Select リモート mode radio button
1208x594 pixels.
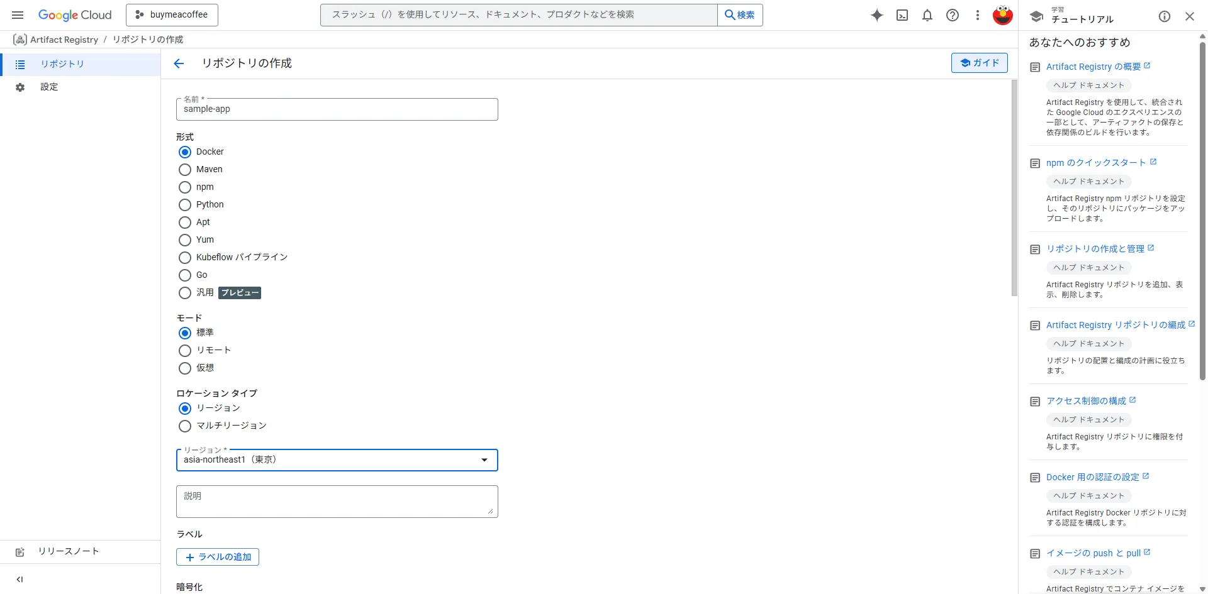(185, 351)
